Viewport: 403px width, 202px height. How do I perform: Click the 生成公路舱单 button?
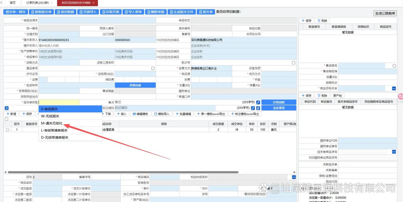click(x=385, y=13)
